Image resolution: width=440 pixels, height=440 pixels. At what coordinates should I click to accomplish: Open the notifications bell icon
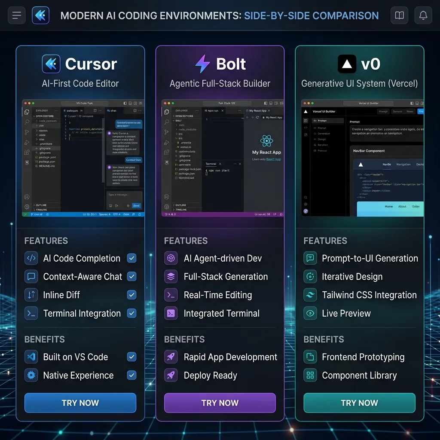coord(423,15)
